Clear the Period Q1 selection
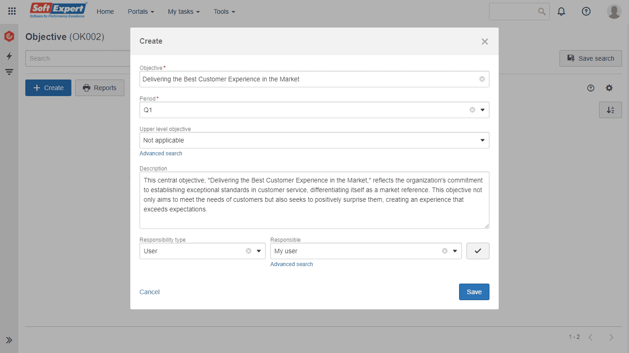Image resolution: width=629 pixels, height=353 pixels. 472,110
